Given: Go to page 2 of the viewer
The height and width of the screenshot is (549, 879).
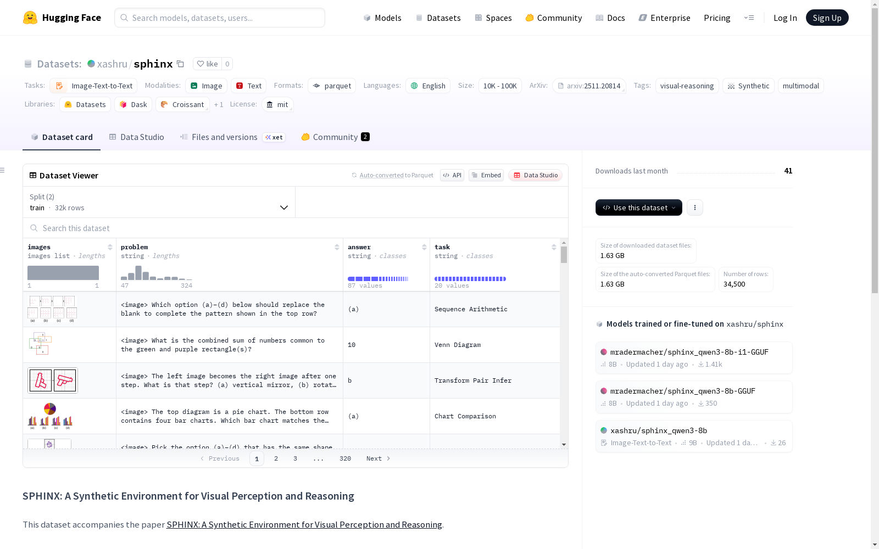Looking at the screenshot, I should click(276, 458).
